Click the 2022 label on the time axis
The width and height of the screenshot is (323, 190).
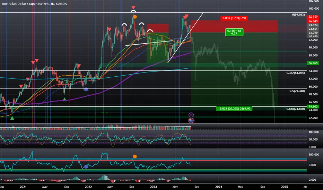pos(88,187)
